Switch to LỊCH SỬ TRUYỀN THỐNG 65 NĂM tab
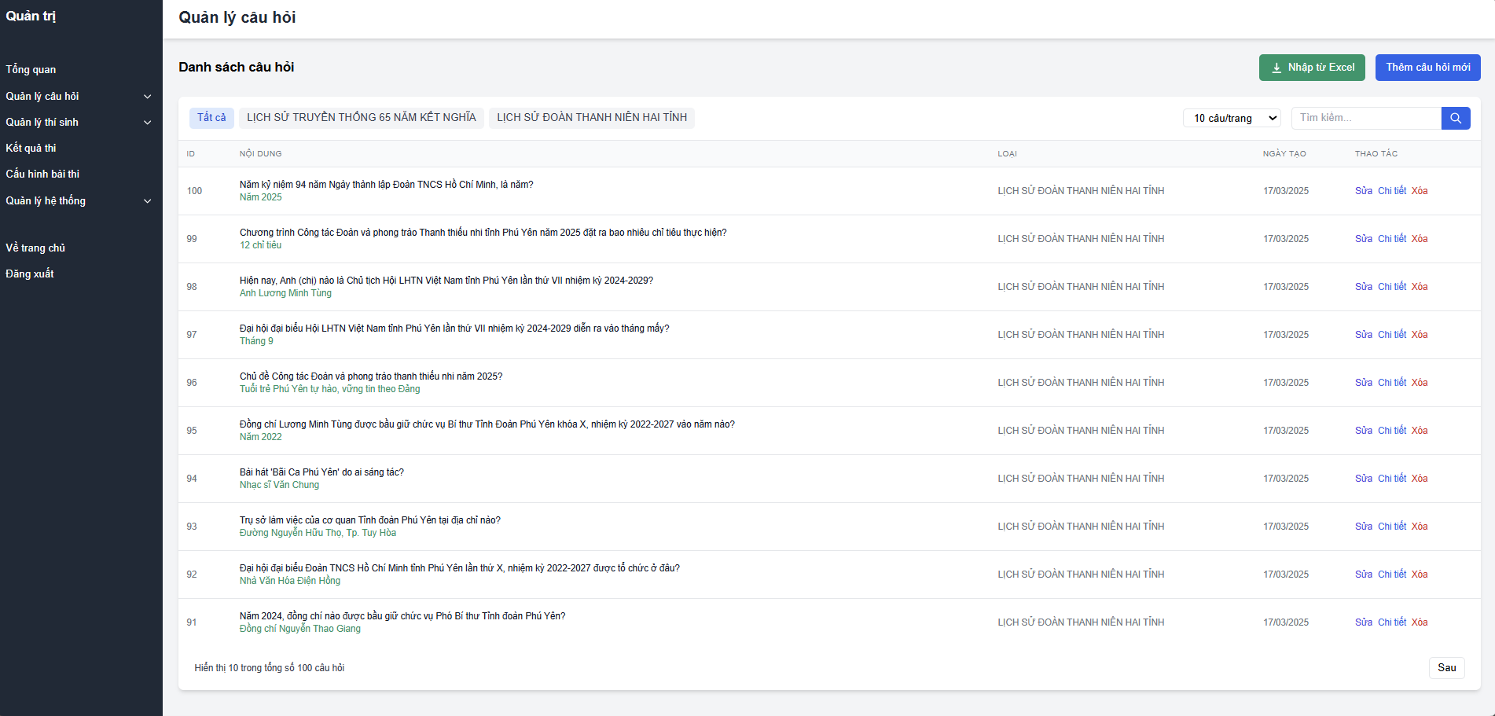Image resolution: width=1495 pixels, height=716 pixels. pyautogui.click(x=361, y=118)
